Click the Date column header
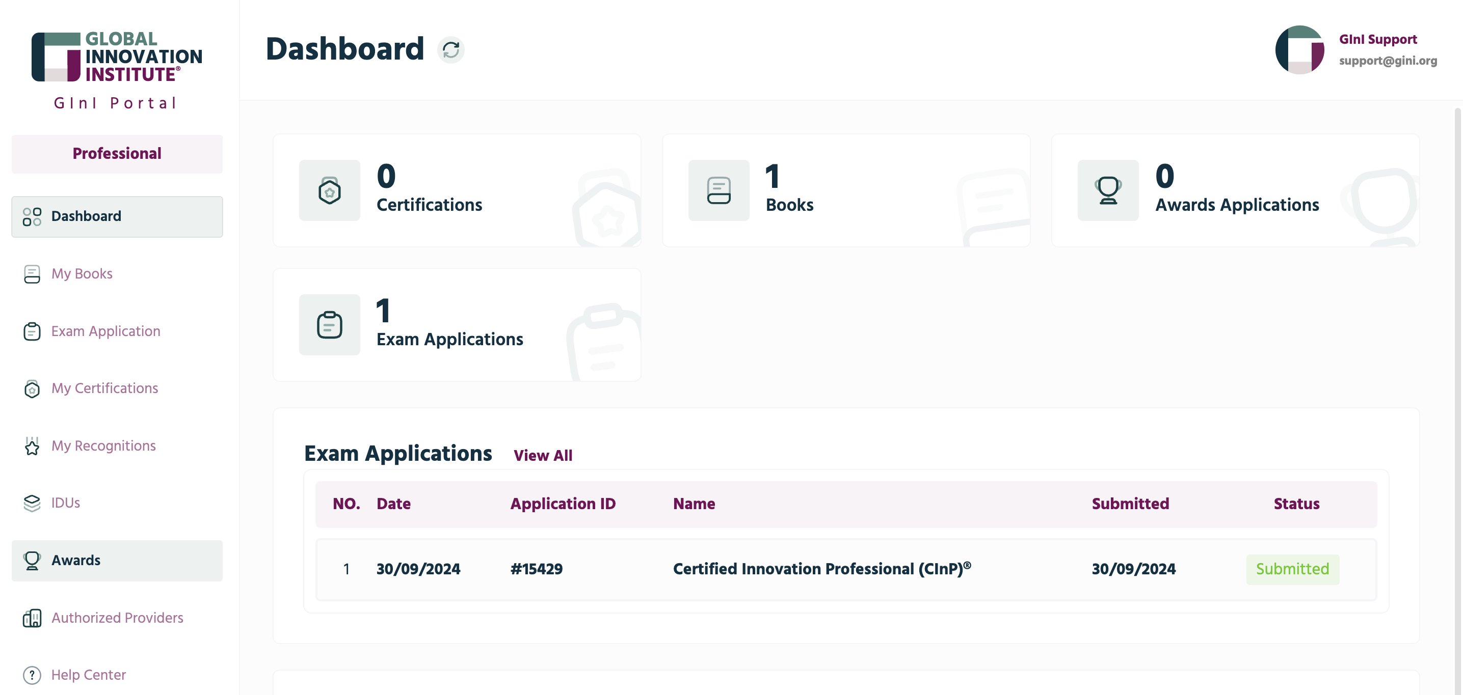Image resolution: width=1463 pixels, height=695 pixels. [393, 504]
